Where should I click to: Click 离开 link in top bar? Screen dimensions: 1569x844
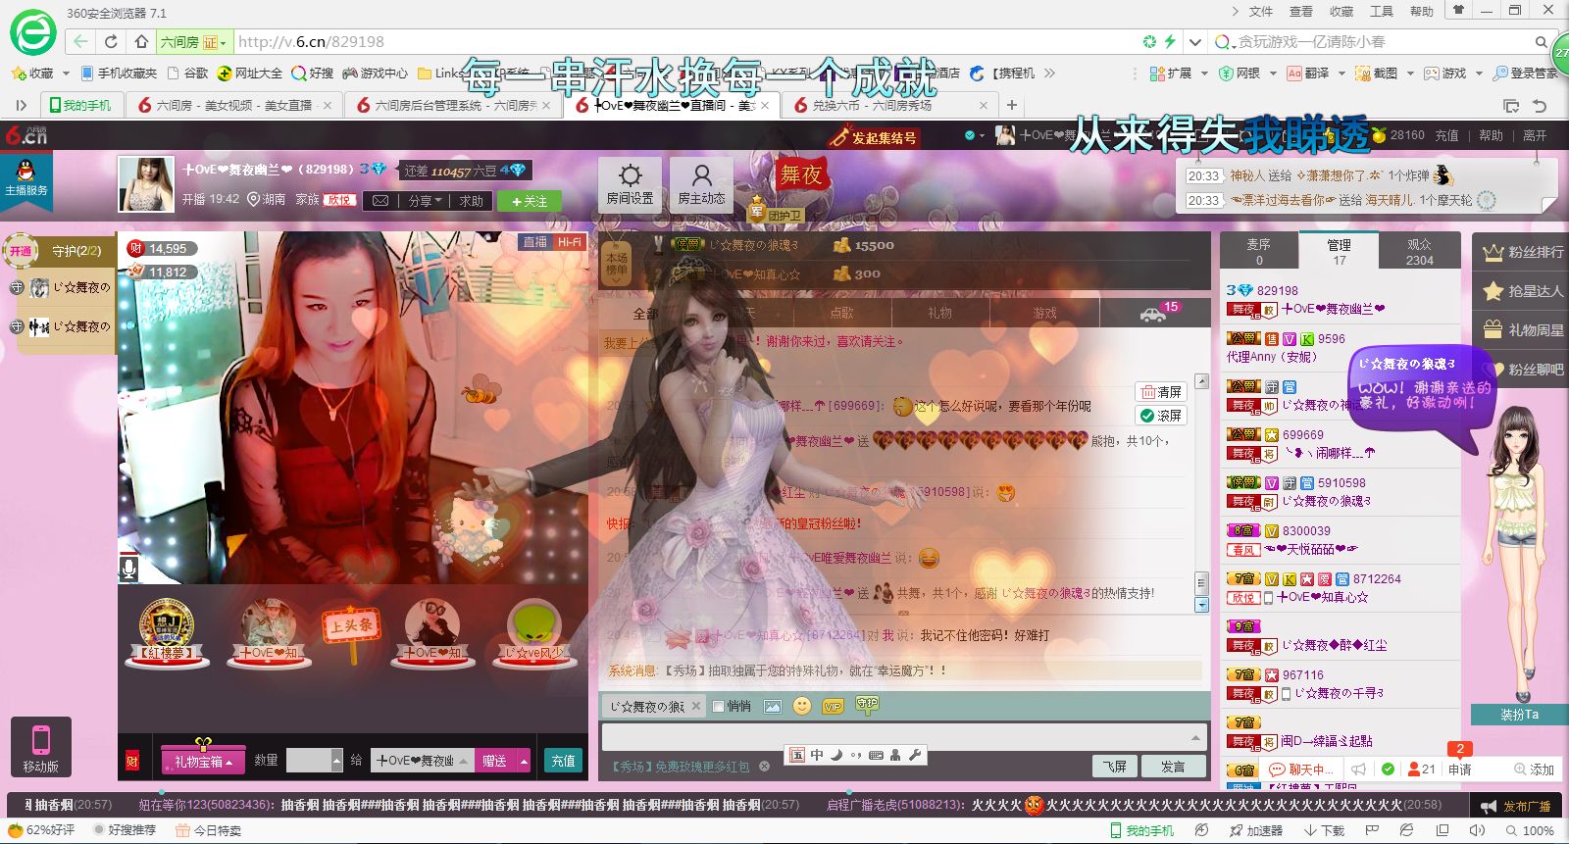pyautogui.click(x=1535, y=136)
